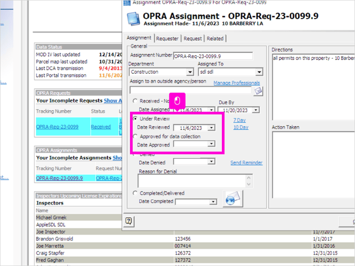Switch to the Requester tab

pos(167,39)
